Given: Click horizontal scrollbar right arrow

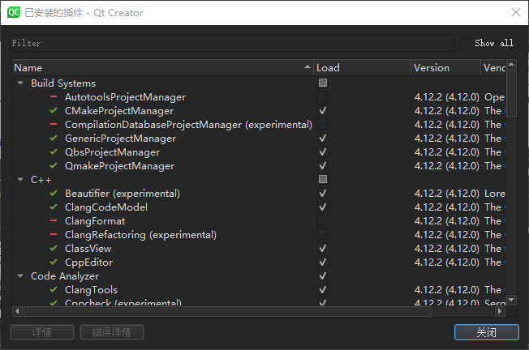Looking at the screenshot, I should (x=500, y=312).
